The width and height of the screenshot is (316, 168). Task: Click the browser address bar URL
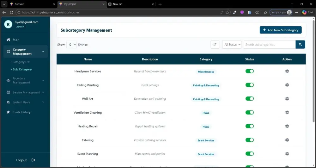[x=51, y=12]
